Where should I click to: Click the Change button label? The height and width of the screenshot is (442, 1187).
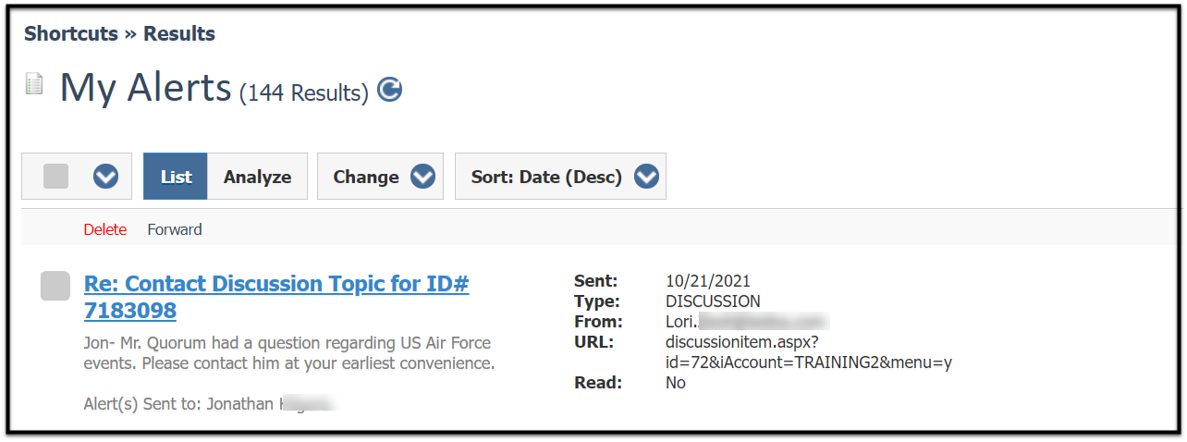click(x=366, y=177)
